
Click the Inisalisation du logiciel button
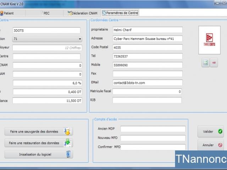tap(39, 154)
